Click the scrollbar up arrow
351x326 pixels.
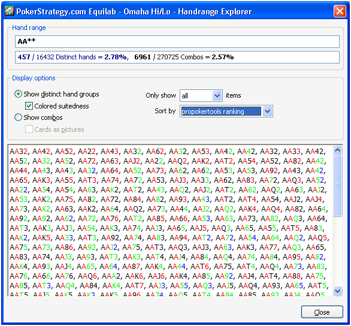pos(337,150)
